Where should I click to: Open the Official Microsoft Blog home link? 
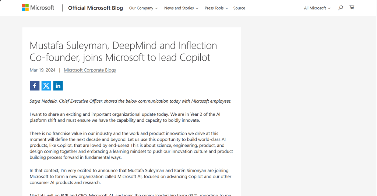tap(95, 8)
